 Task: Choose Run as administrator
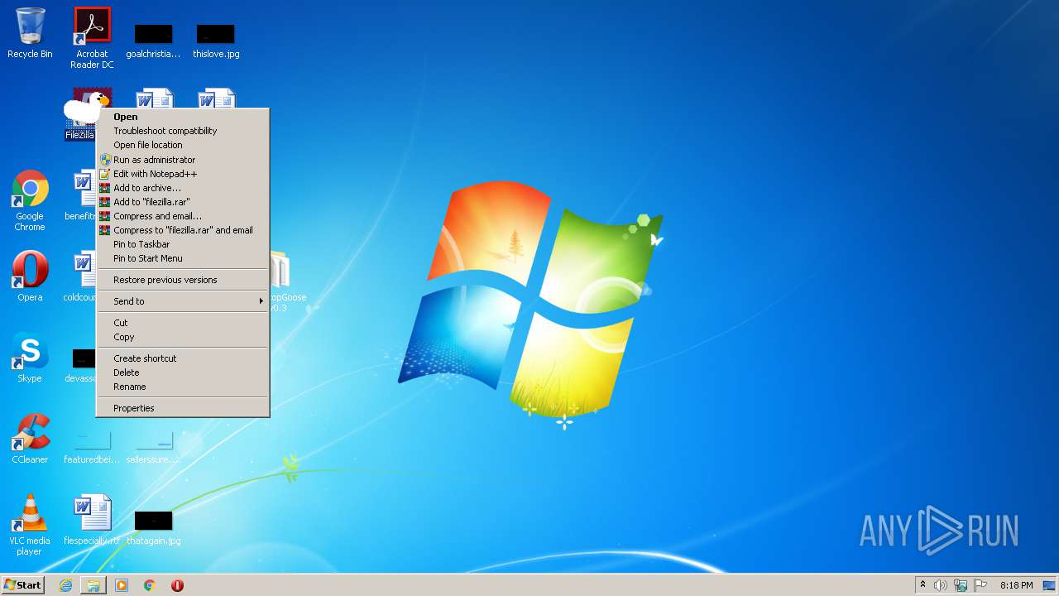183,160
